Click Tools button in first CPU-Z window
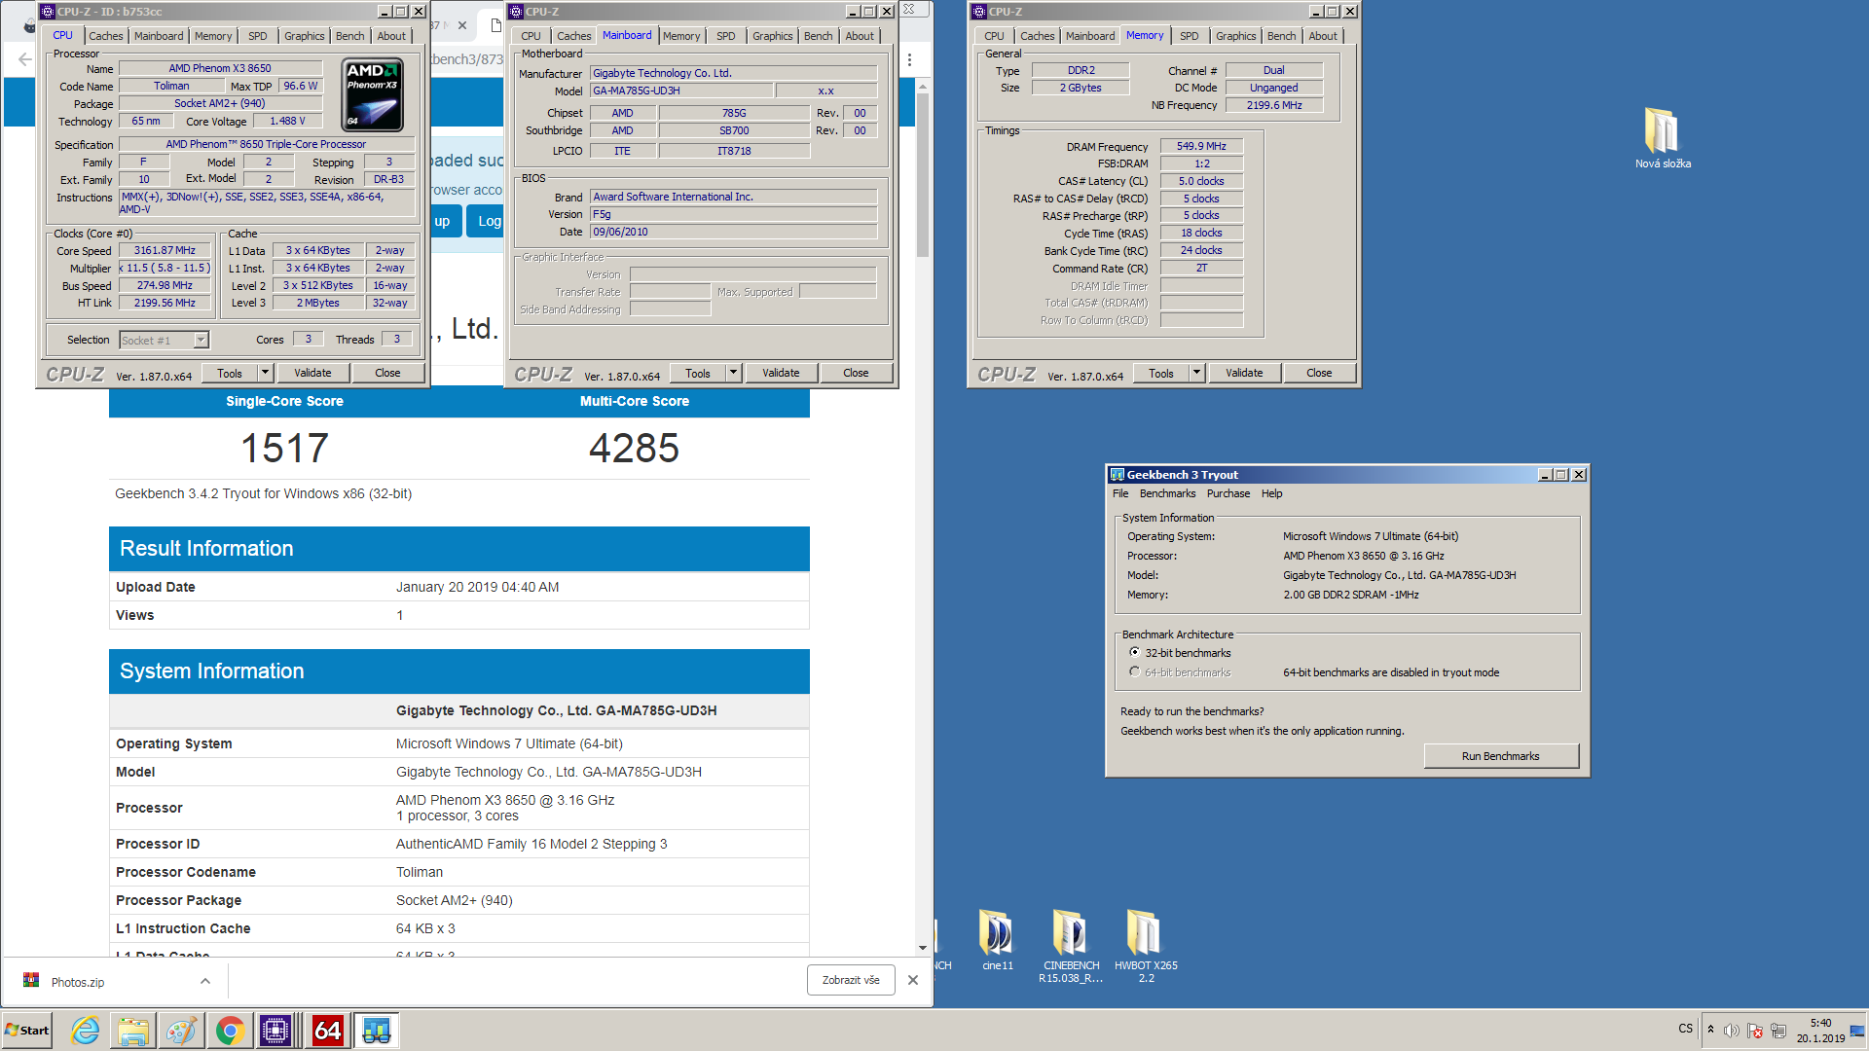This screenshot has width=1869, height=1051. (230, 373)
